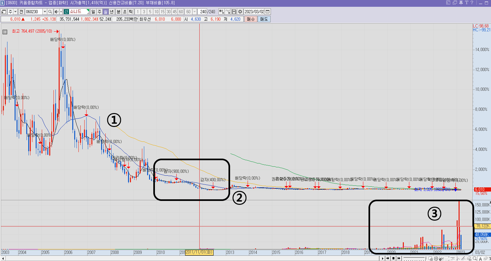Image resolution: width=491 pixels, height=261 pixels.
Task: Select the 30 interval tab
Action: pyautogui.click(x=169, y=12)
